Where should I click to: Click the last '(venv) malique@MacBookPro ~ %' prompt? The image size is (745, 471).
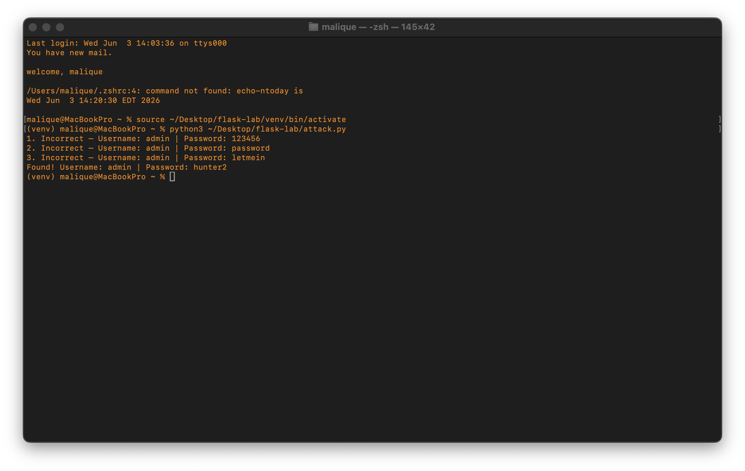pos(96,177)
